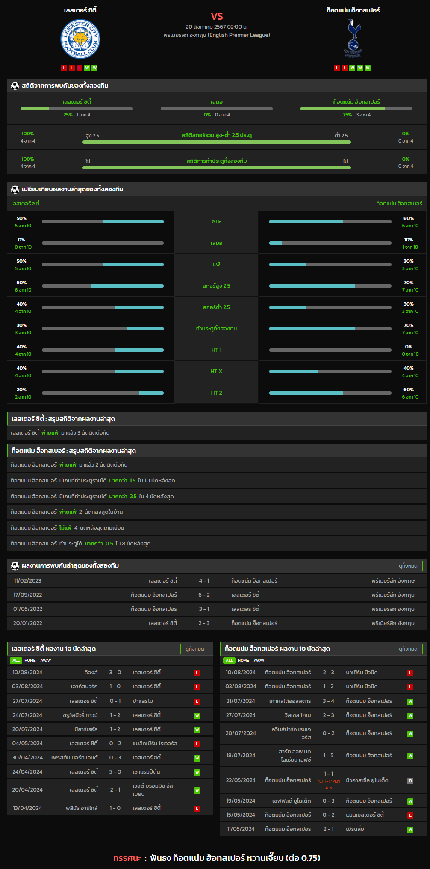Click the Tottenham head-to-head 75% progress bar
430x869 pixels.
pyautogui.click(x=356, y=109)
